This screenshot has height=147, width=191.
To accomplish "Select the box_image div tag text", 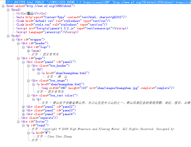I will (x=50, y=80).
